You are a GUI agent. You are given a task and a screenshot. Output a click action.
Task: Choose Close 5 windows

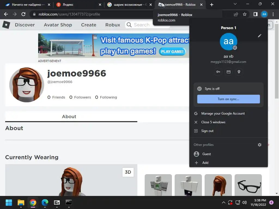(x=229, y=122)
